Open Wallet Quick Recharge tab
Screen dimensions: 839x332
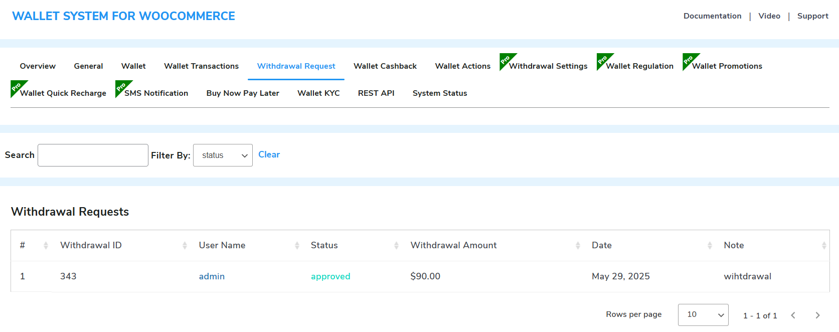63,93
